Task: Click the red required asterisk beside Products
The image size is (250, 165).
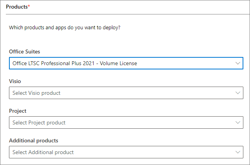Action: coord(29,6)
